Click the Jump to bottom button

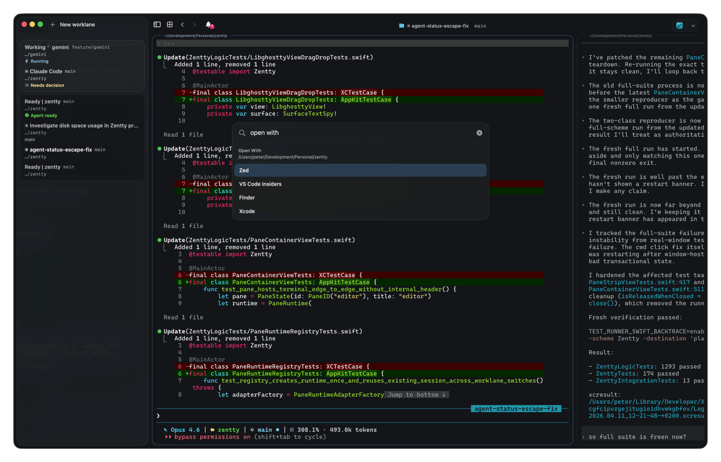pyautogui.click(x=416, y=394)
